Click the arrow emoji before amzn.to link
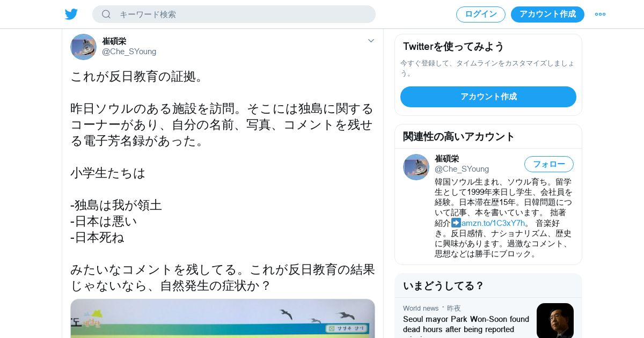Image resolution: width=644 pixels, height=338 pixels. tap(456, 223)
